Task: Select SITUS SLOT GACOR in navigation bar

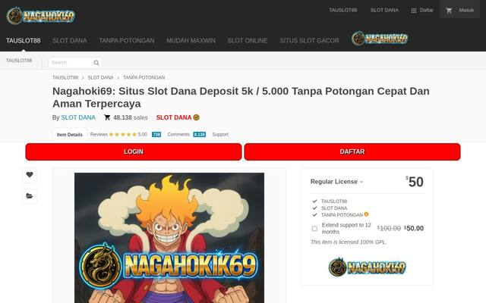Action: point(309,40)
